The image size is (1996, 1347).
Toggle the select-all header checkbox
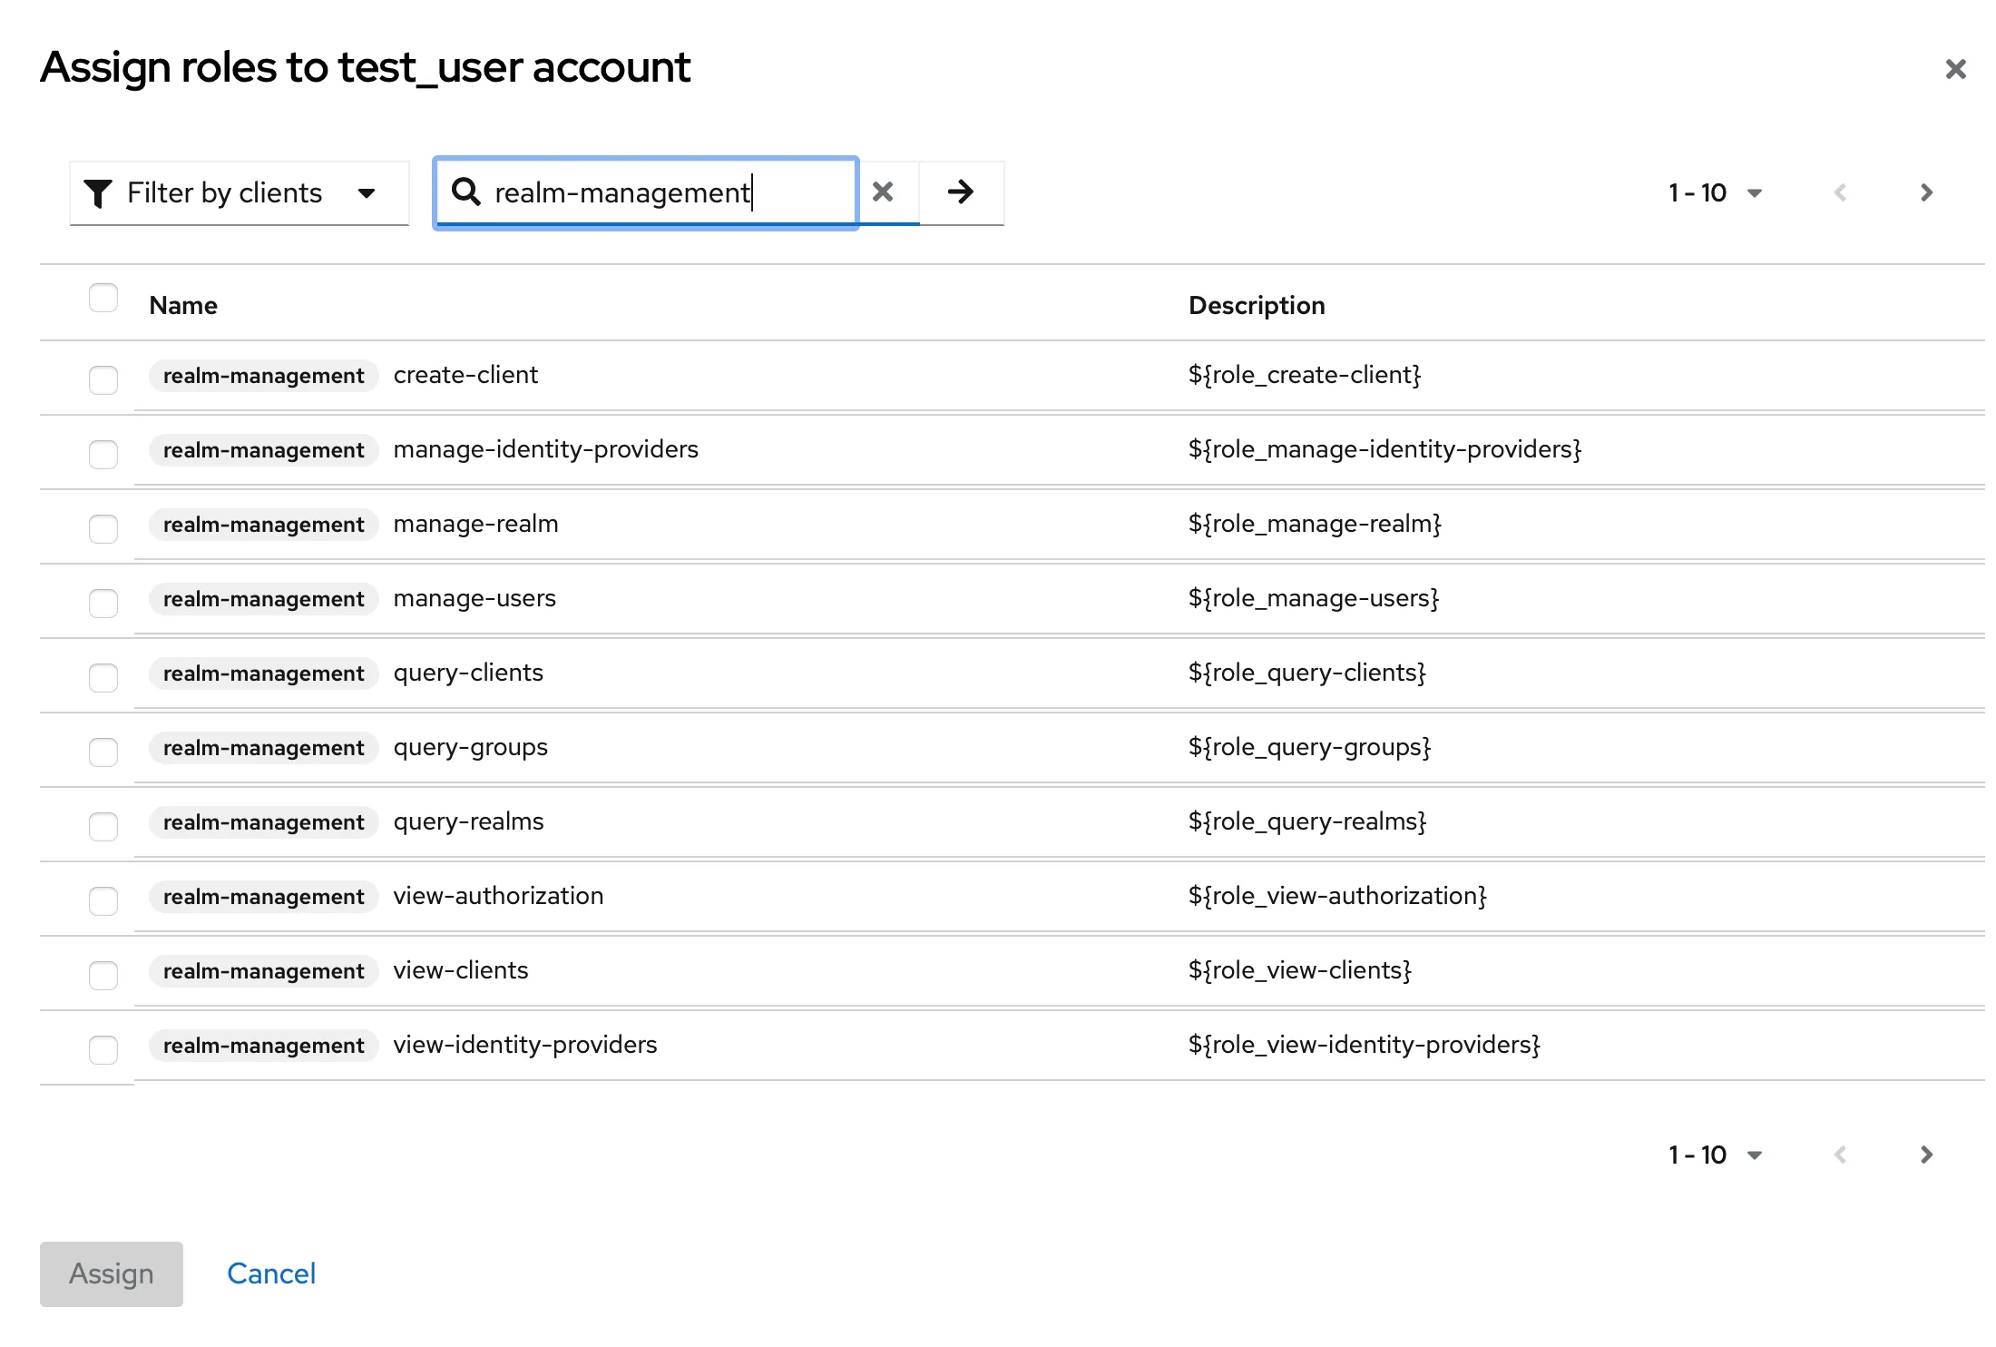click(x=103, y=298)
